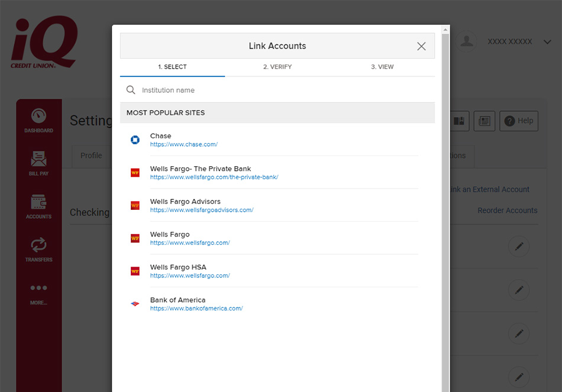Switch to the 3. VIEW step tab
The width and height of the screenshot is (562, 392).
382,67
